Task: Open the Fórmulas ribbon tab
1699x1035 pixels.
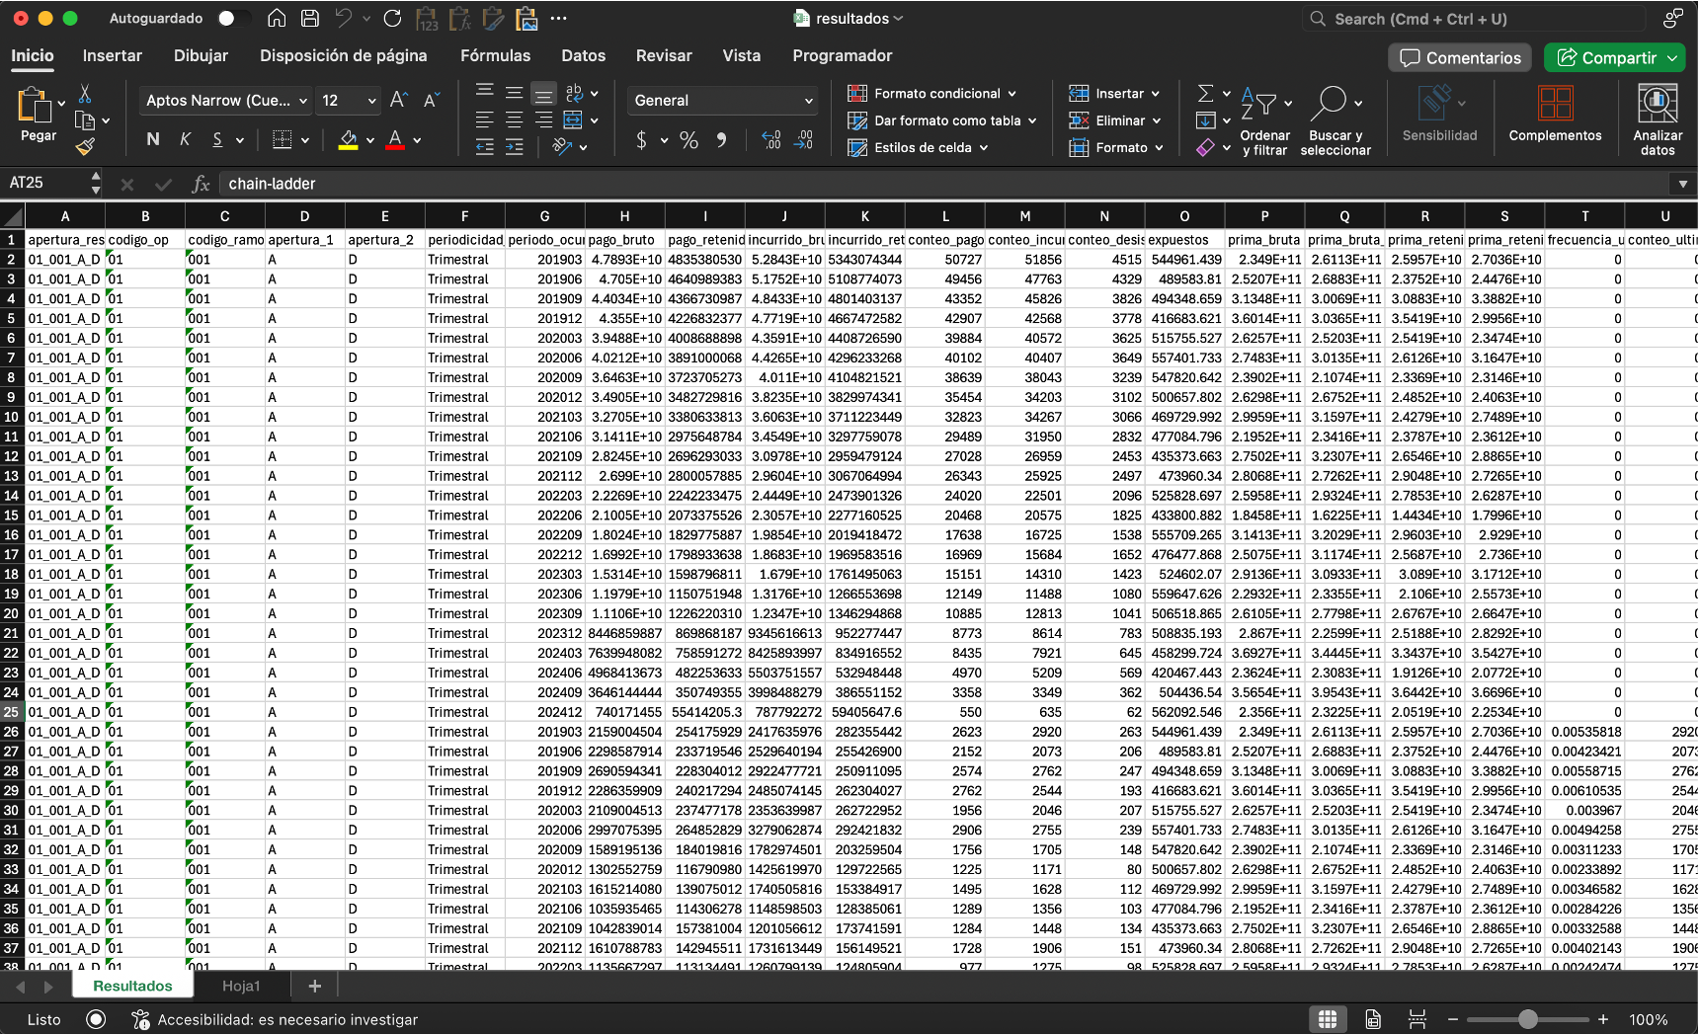Action: [x=495, y=55]
